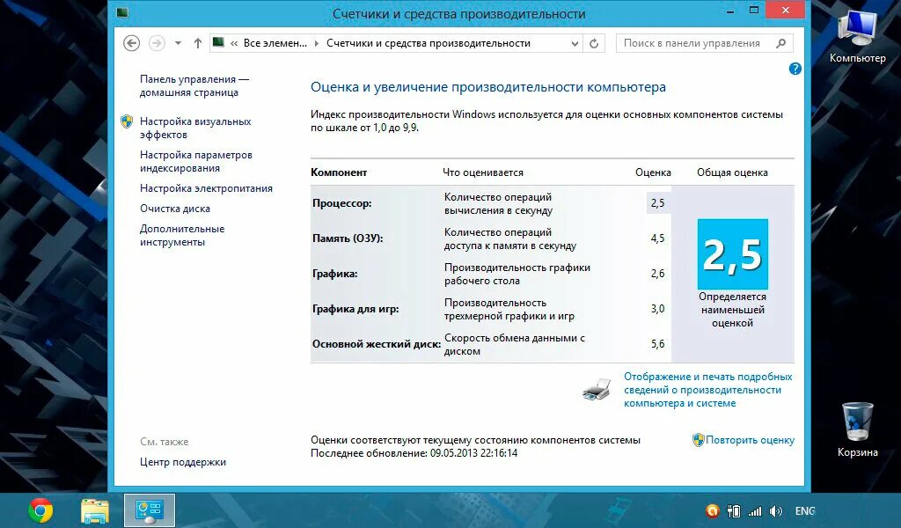Open recent locations dropdown arrow
The image size is (901, 528).
(x=178, y=43)
